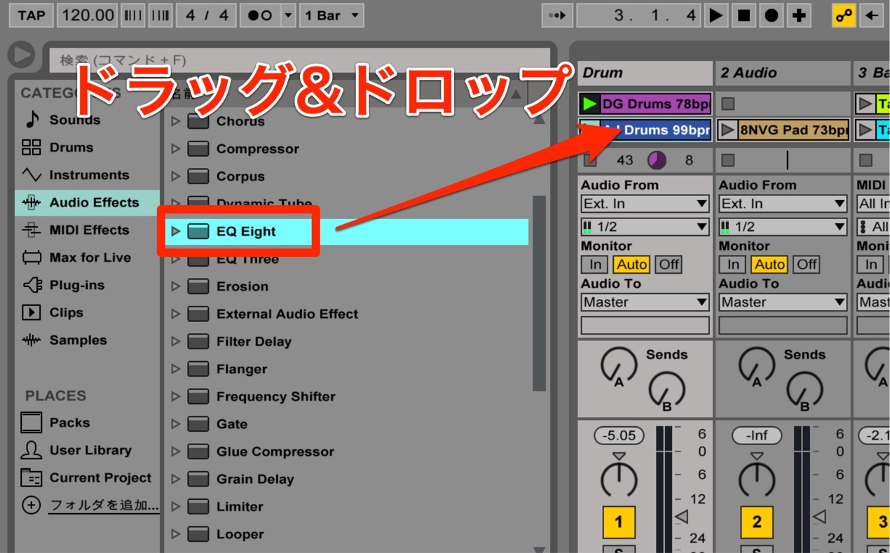Click the Filter Delay device icon
Viewport: 890px width, 553px height.
pyautogui.click(x=198, y=341)
